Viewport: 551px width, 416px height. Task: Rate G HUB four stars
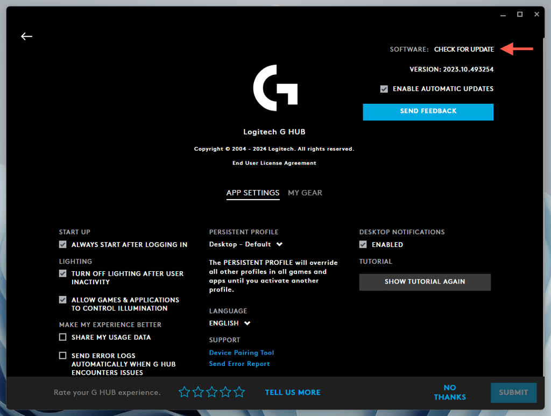pos(225,392)
